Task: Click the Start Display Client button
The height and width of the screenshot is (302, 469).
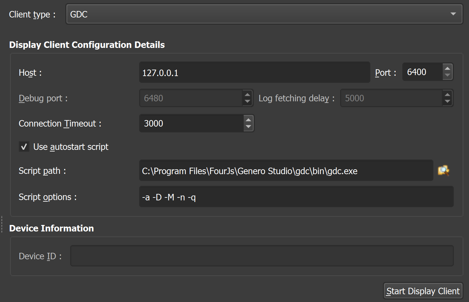Action: [x=423, y=291]
